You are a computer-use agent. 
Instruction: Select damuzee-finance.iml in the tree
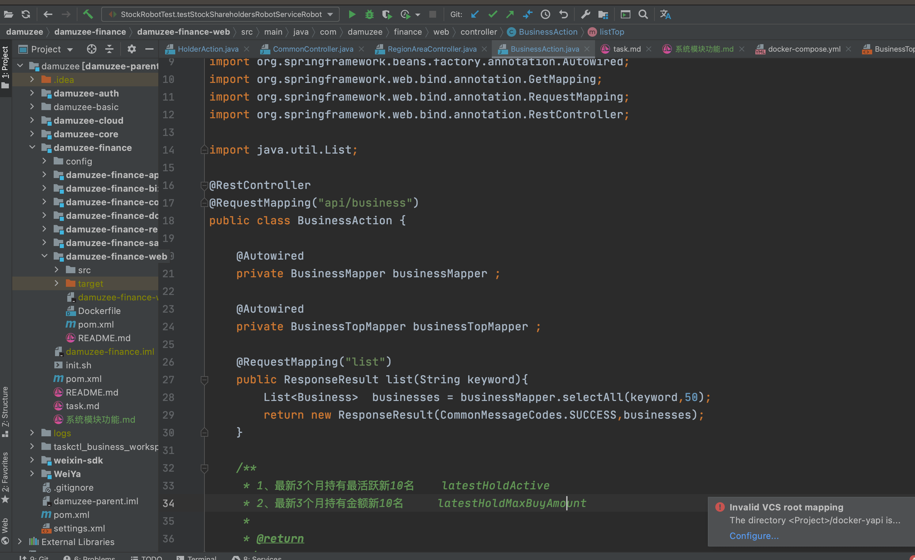110,352
